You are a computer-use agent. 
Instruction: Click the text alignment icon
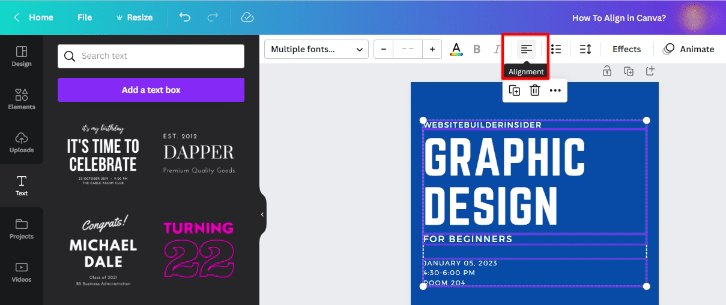(x=527, y=49)
